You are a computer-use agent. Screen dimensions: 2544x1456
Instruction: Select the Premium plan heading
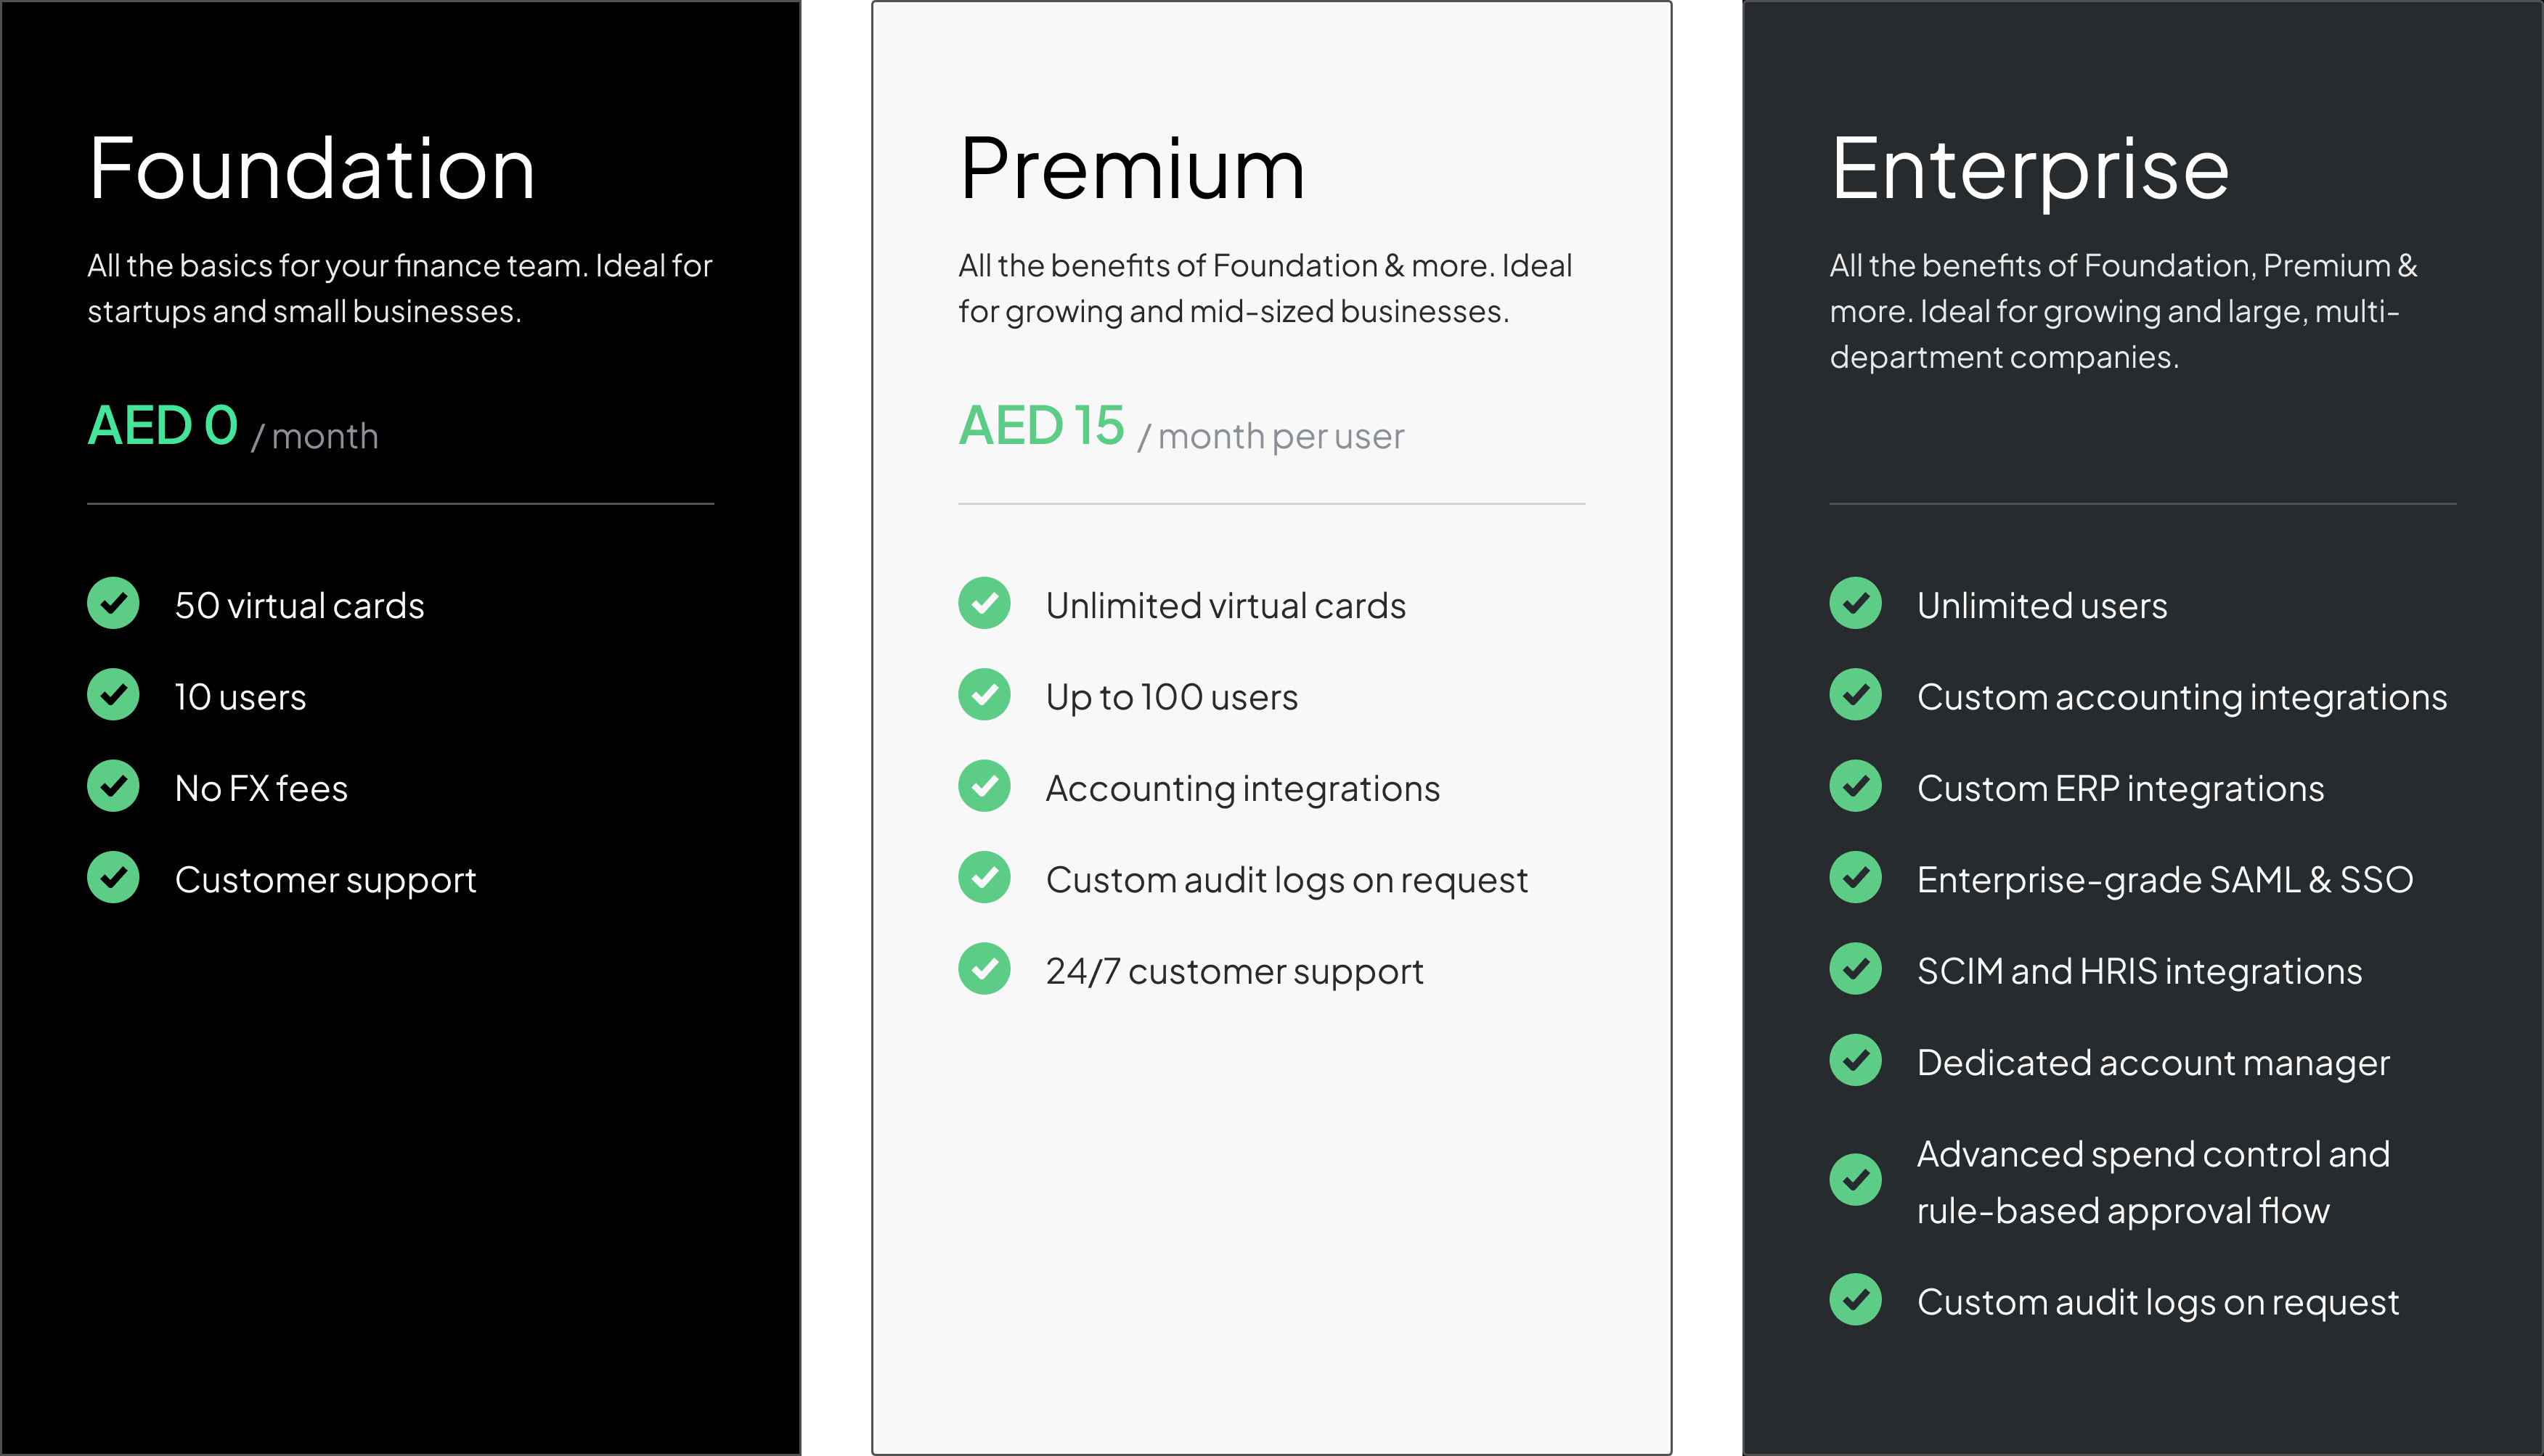click(1132, 168)
